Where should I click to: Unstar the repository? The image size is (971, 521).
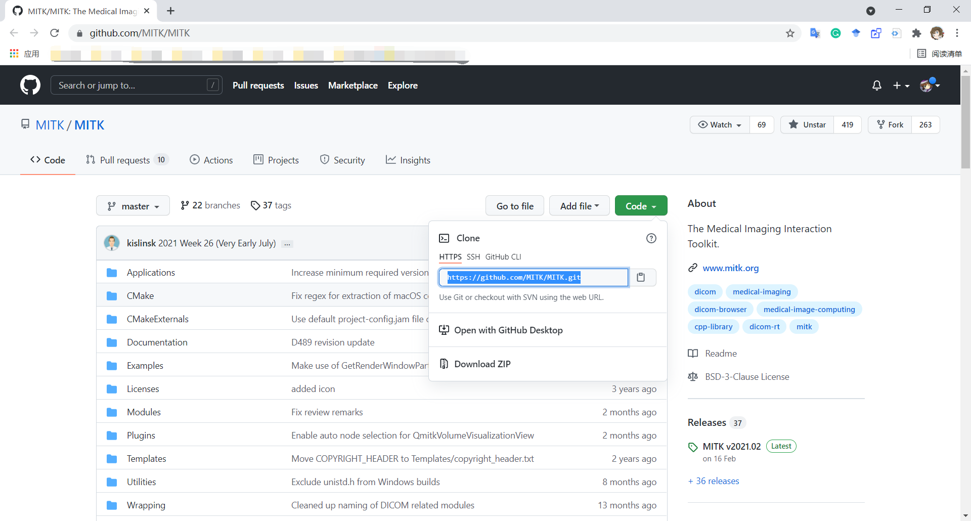808,125
